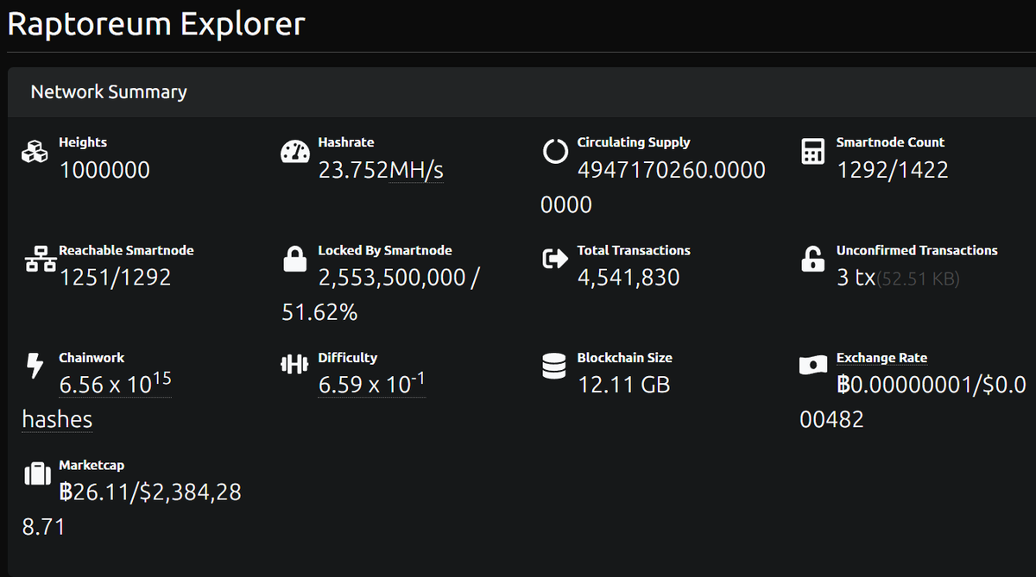Select the blockchain size 12.11 GB
This screenshot has height=577, width=1036.
pyautogui.click(x=623, y=385)
